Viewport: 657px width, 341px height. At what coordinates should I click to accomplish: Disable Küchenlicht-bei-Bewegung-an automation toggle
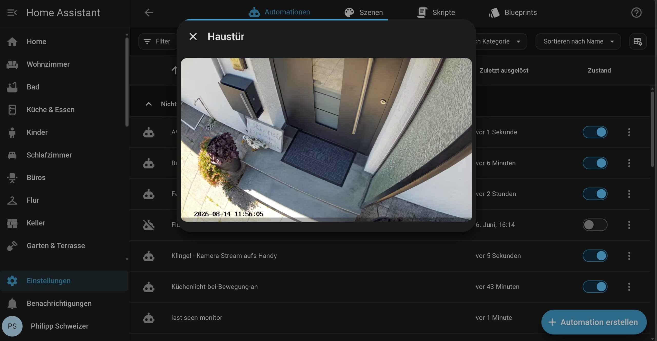click(x=595, y=287)
